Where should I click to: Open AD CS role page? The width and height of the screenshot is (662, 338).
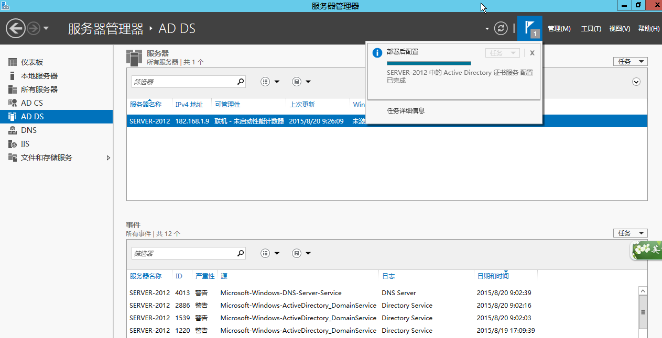tap(56, 103)
